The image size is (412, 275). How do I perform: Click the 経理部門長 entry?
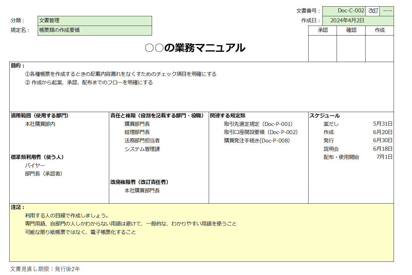coord(137,132)
